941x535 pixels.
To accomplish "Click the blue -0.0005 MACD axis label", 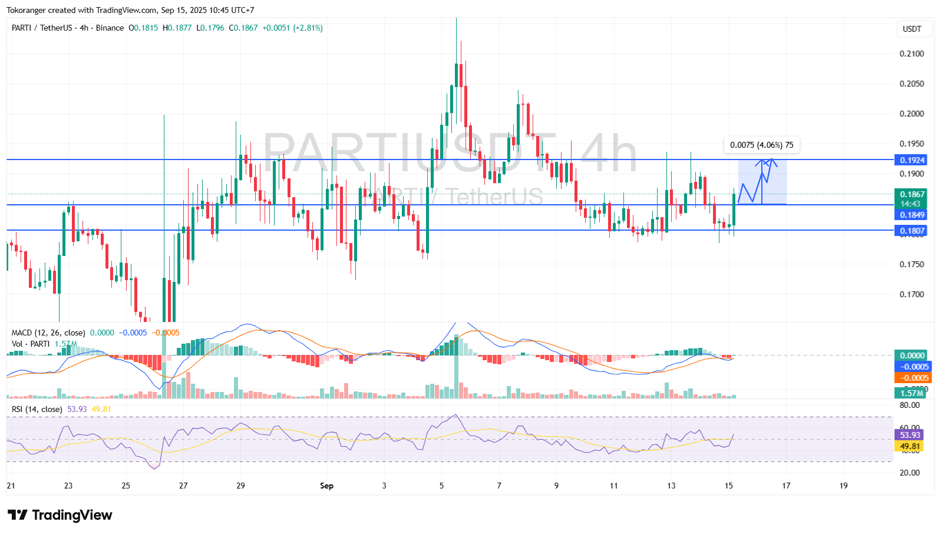I will tap(912, 367).
